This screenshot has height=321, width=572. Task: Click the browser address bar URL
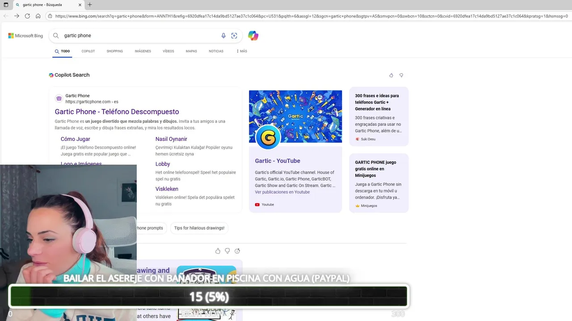311,16
